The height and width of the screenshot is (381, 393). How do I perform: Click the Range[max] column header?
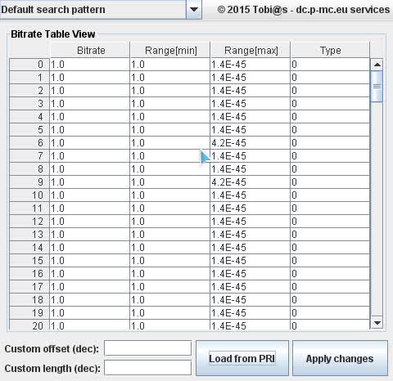coord(251,50)
